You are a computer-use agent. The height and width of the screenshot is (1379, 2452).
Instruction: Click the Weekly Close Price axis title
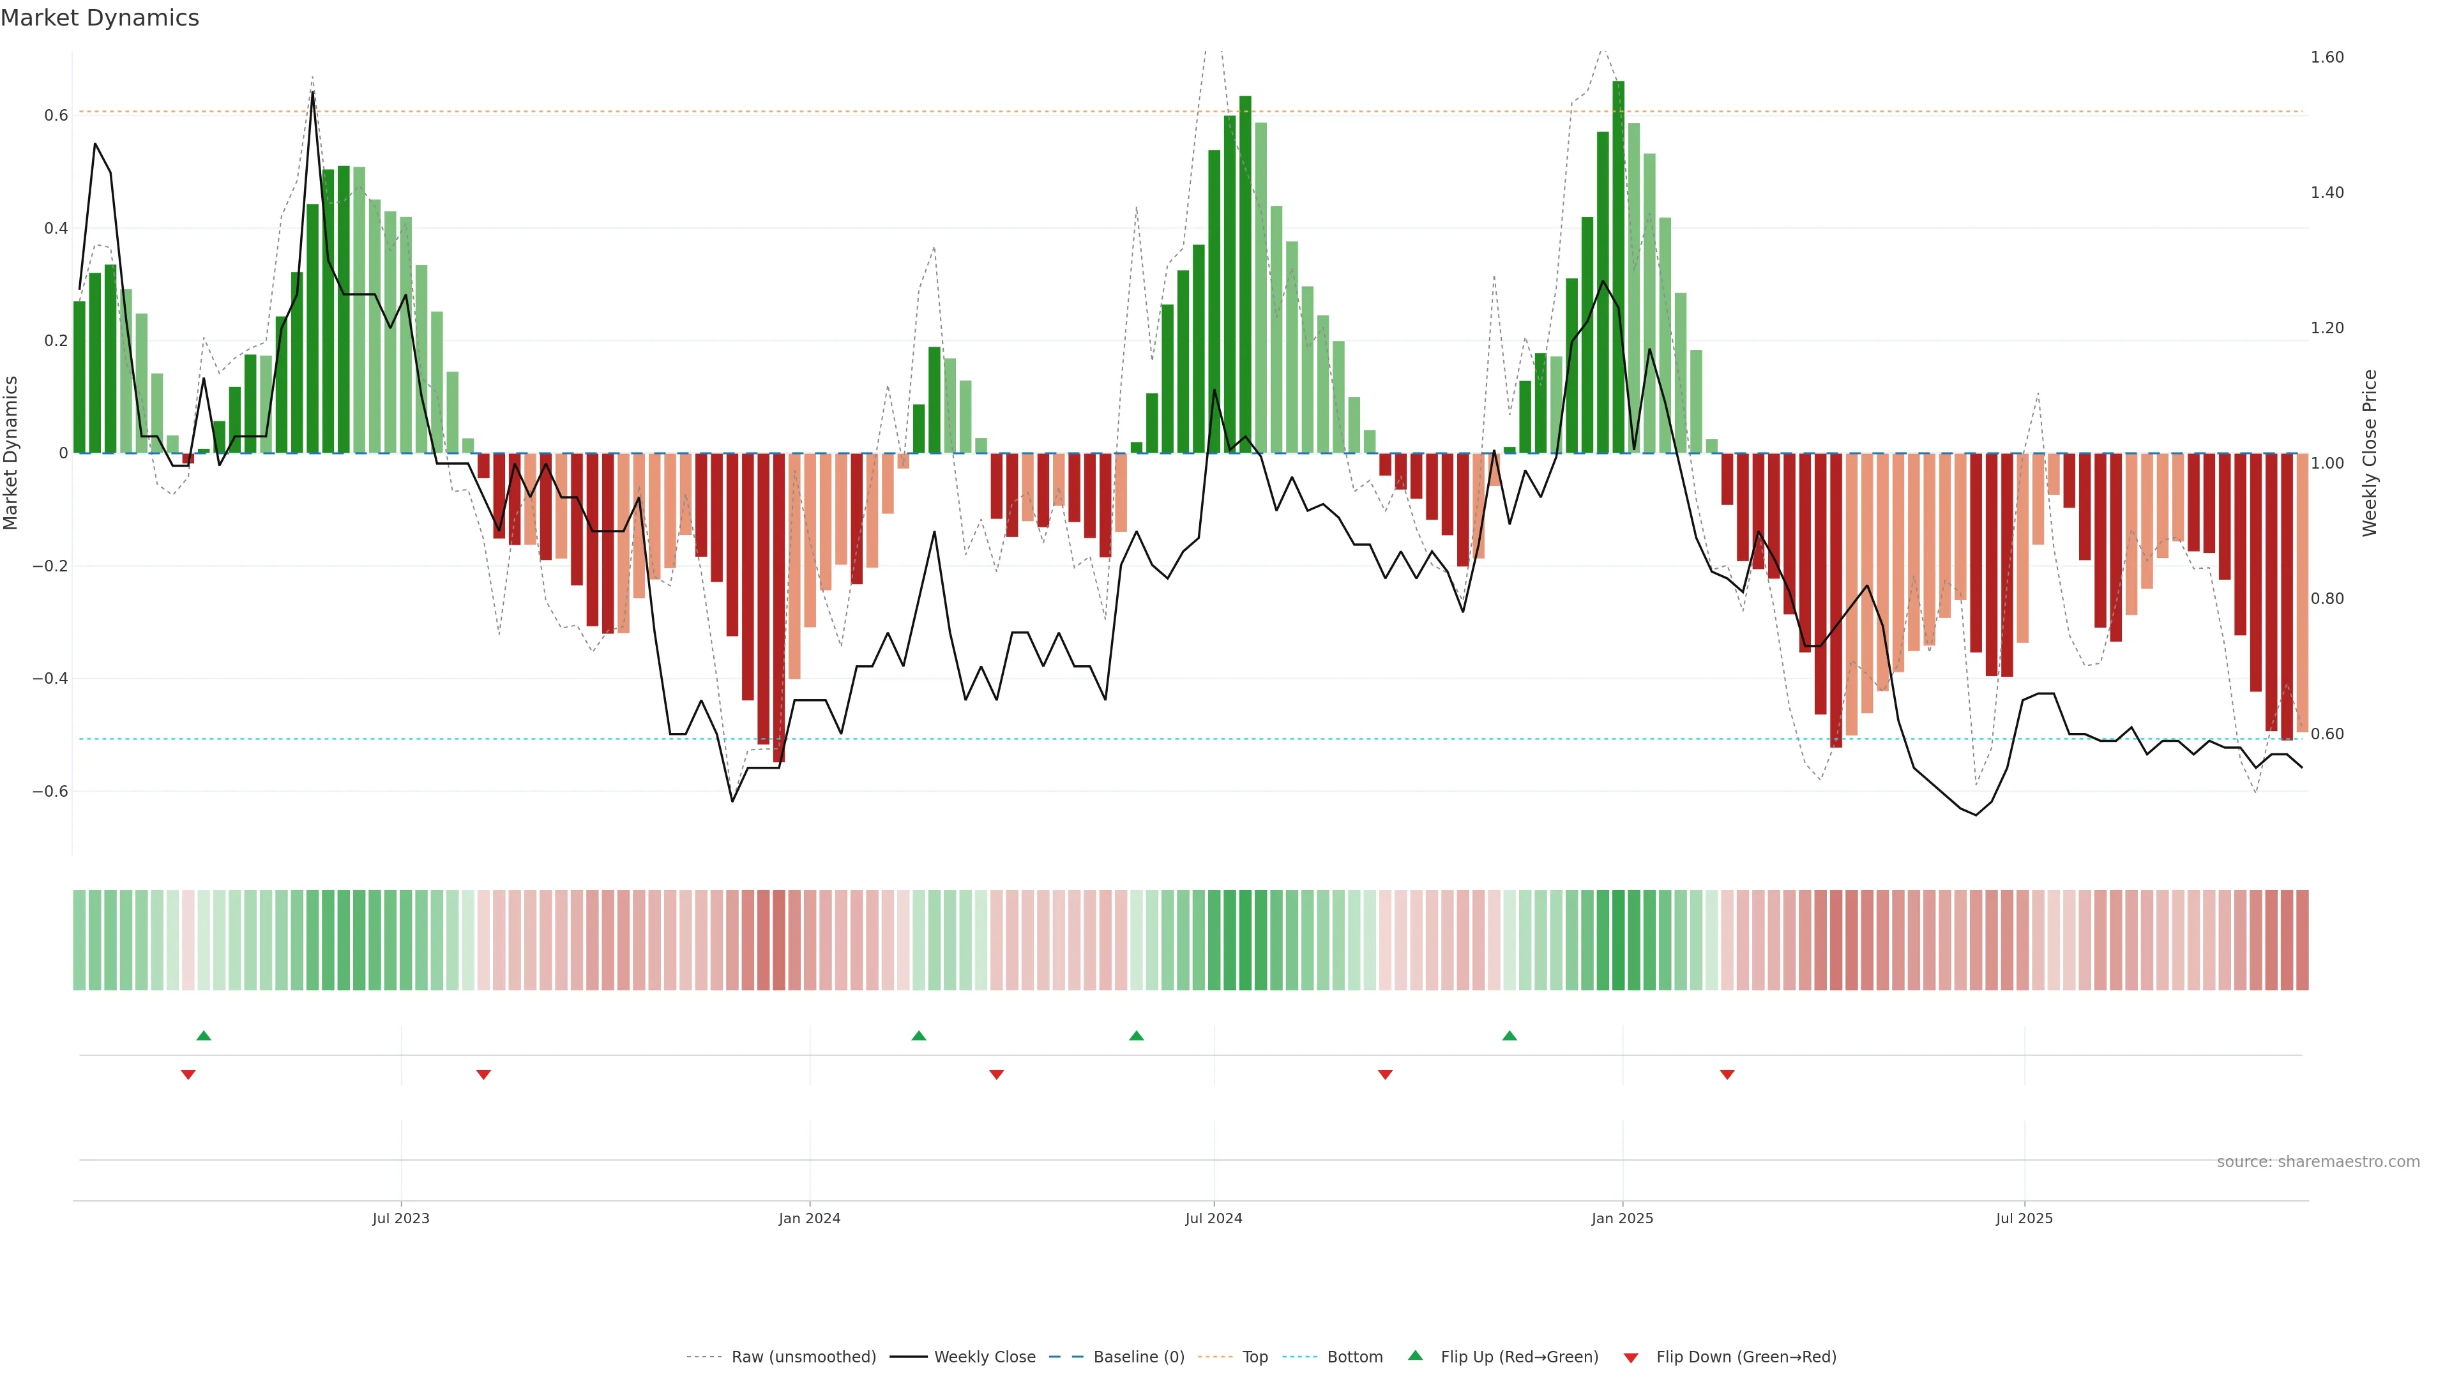tap(2369, 453)
